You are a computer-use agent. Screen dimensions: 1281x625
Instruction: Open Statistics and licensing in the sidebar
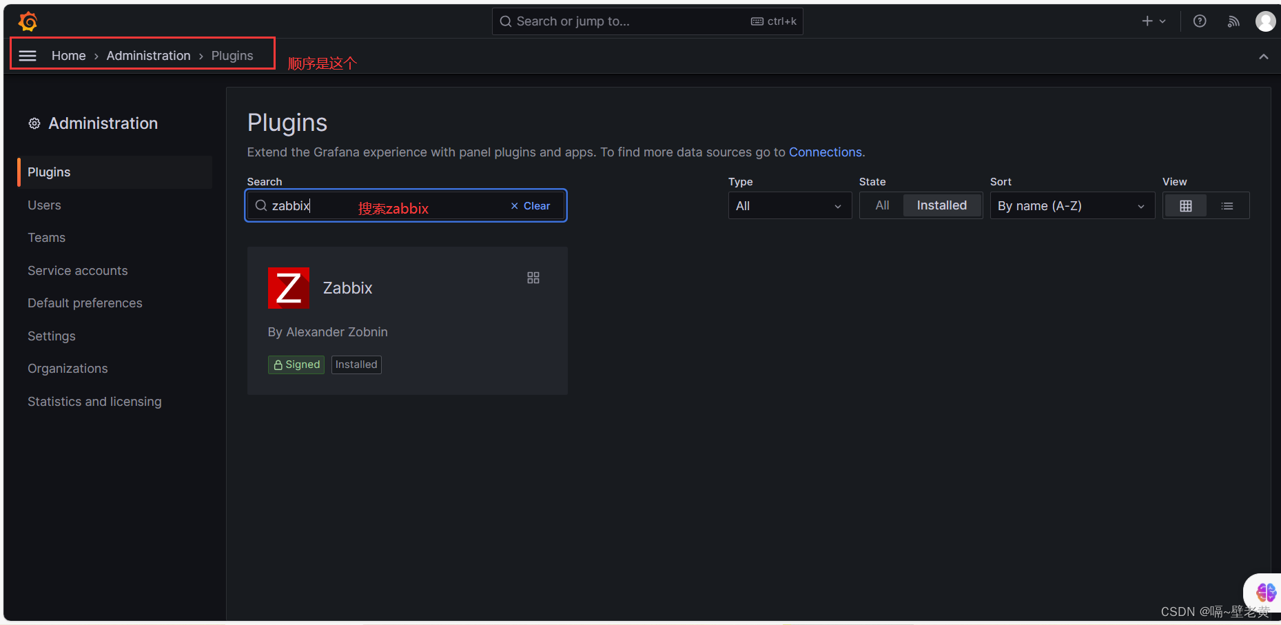(94, 402)
